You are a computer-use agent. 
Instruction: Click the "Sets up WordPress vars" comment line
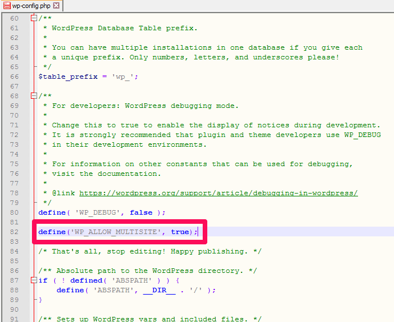[150, 319]
